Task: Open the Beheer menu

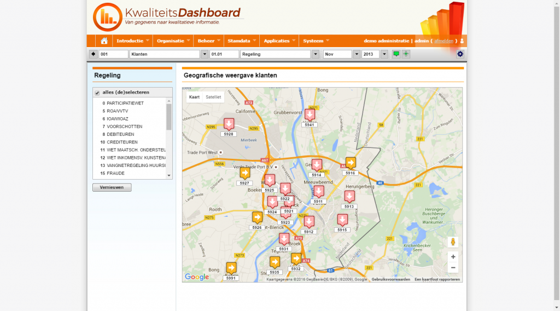Action: pyautogui.click(x=210, y=41)
